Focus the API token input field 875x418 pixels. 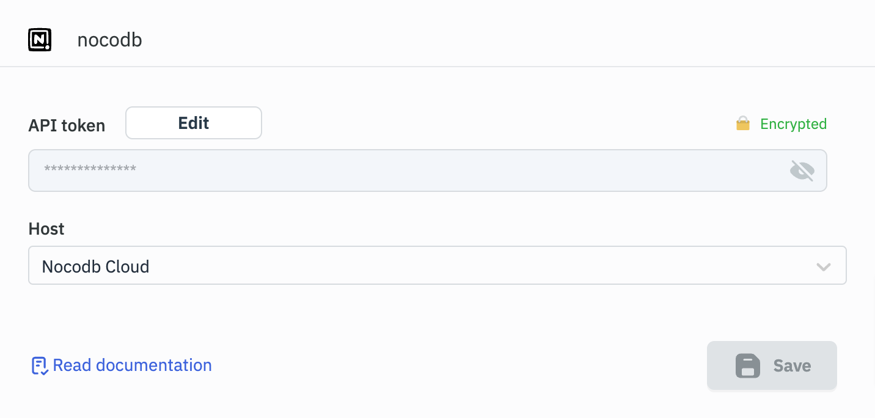[x=403, y=170]
